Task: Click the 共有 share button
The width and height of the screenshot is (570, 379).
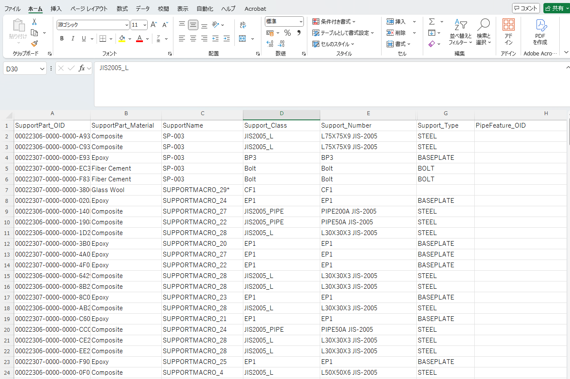Action: click(556, 8)
